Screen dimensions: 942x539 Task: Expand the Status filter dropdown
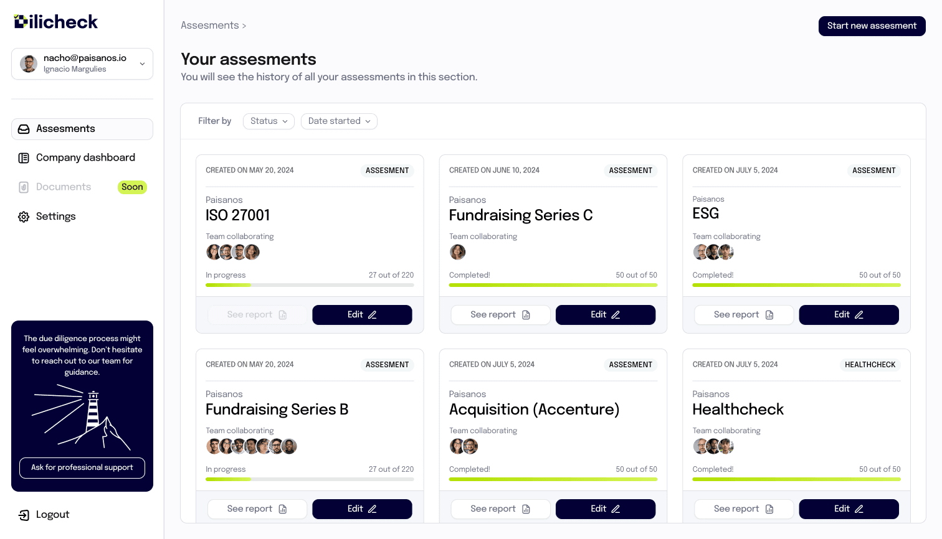click(269, 121)
